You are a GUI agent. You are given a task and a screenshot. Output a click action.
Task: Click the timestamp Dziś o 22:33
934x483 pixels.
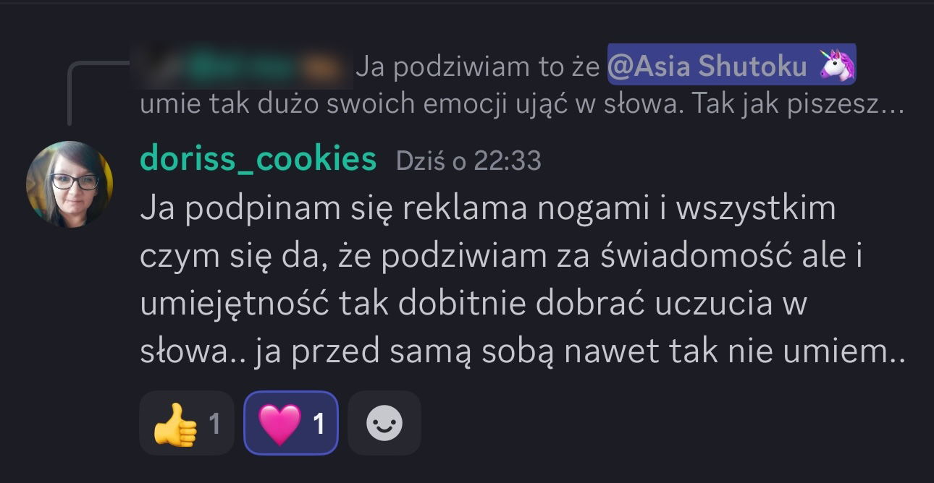tap(468, 161)
